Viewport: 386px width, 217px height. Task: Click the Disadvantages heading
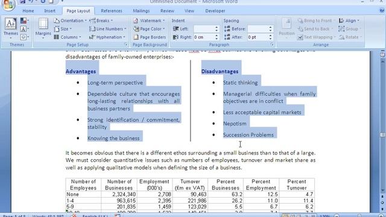(220, 71)
